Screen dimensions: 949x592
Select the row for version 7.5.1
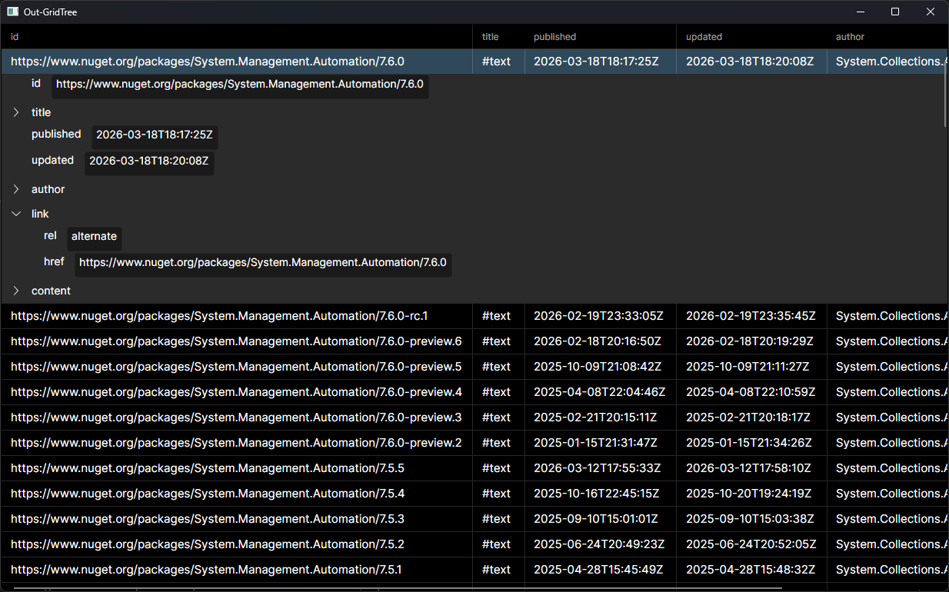point(475,570)
